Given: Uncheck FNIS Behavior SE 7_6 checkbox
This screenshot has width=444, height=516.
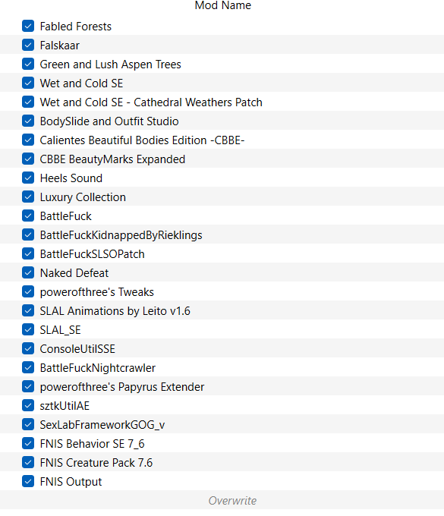Looking at the screenshot, I should (28, 444).
